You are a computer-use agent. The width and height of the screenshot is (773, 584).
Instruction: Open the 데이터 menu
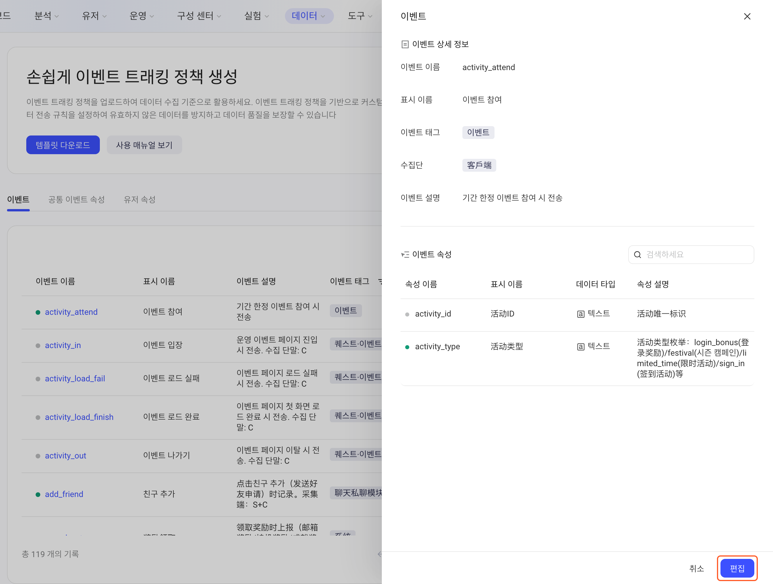pos(309,16)
